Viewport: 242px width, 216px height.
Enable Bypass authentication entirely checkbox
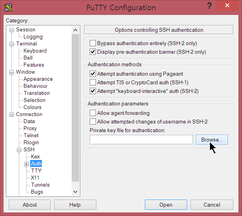[x=93, y=43]
